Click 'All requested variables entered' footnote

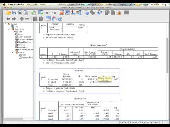(x=59, y=38)
